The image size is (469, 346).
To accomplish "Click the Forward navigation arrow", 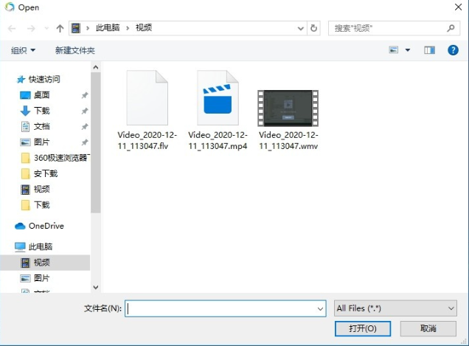I will coord(31,29).
